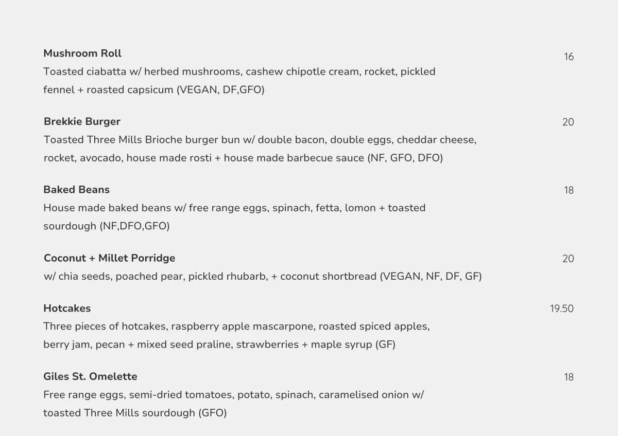Click the Coconut + Millet Porridge title
This screenshot has height=436, width=618.
[109, 258]
